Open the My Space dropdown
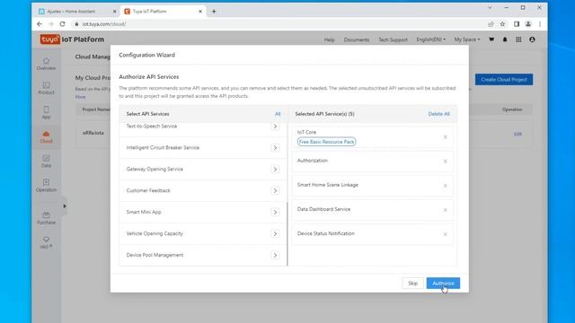The width and height of the screenshot is (575, 323). 467,39
